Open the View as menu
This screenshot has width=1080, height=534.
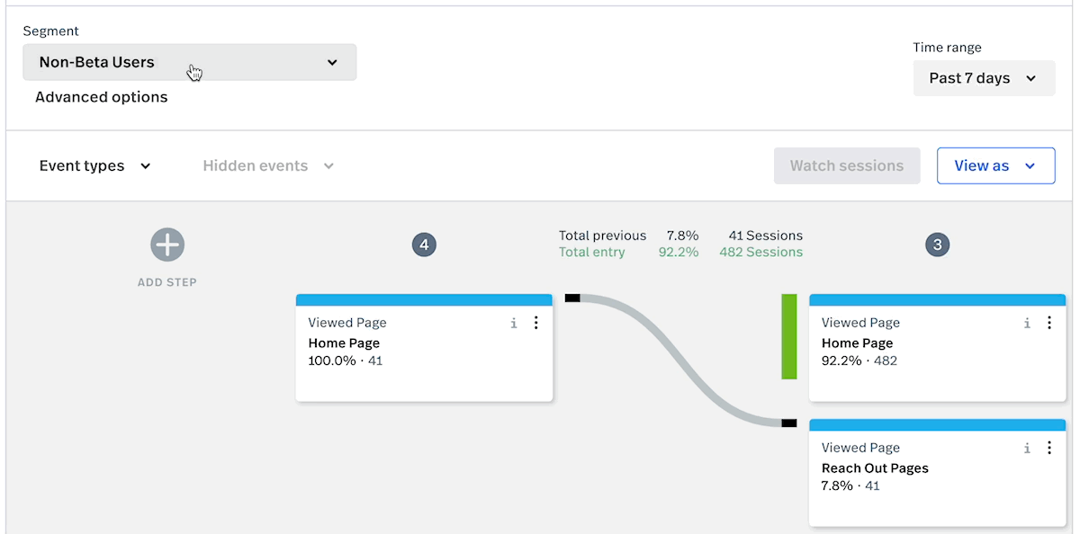click(995, 166)
